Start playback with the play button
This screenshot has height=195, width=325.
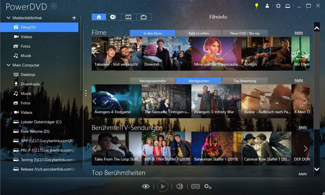163,186
